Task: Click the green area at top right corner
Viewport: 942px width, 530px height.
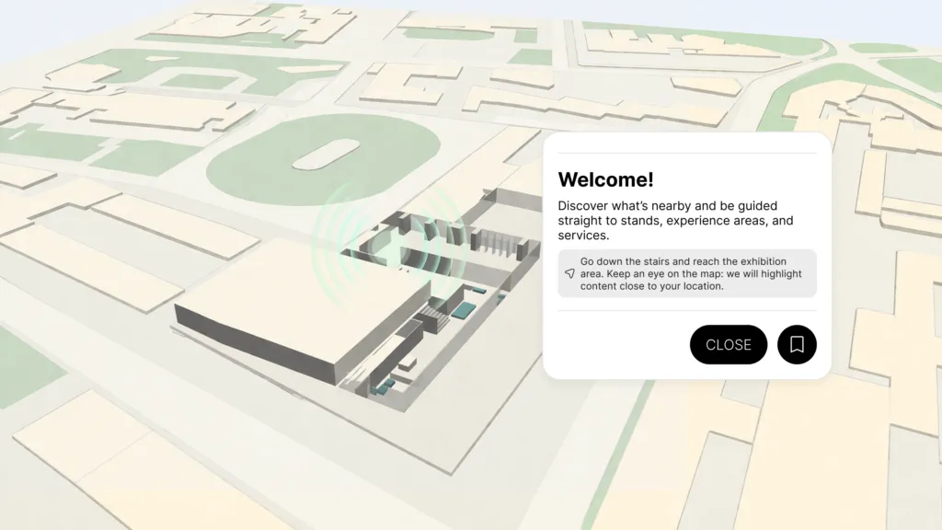Action: [911, 69]
